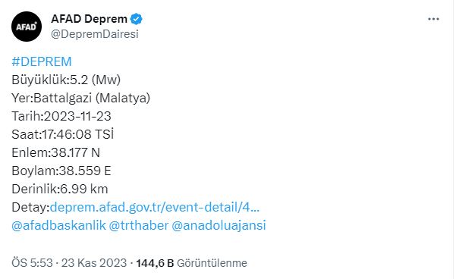This screenshot has height=279, width=456.
Task: Open the @anadoluajansi mention
Action: (x=219, y=225)
